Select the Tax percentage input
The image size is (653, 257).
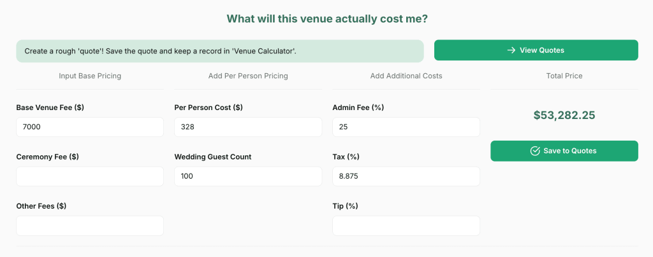(406, 176)
